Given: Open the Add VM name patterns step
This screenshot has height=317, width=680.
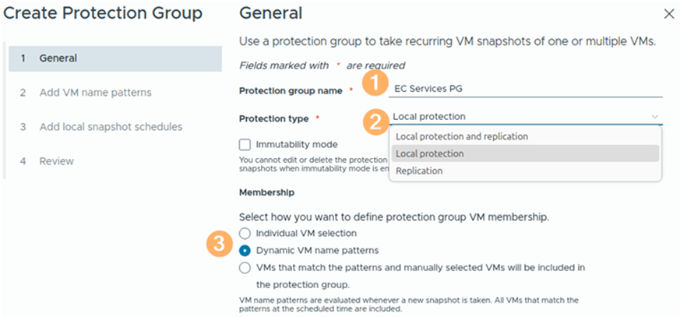Looking at the screenshot, I should (95, 92).
